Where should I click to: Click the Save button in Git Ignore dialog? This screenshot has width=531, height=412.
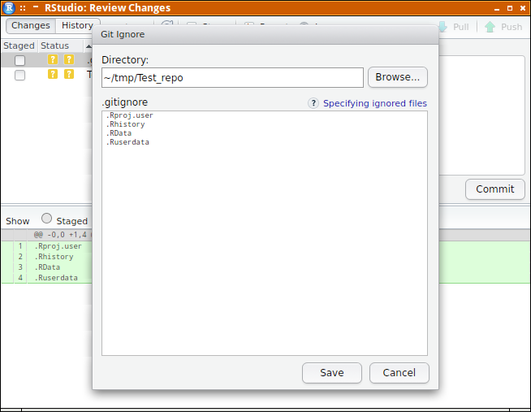click(x=332, y=373)
